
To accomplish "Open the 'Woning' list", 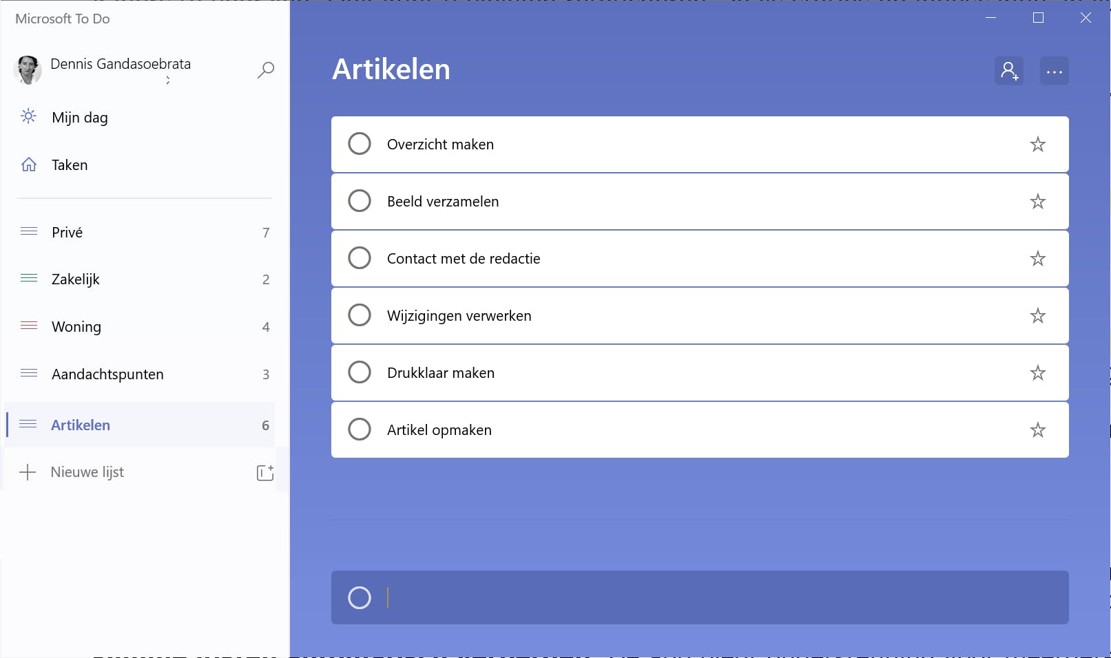I will 76,327.
